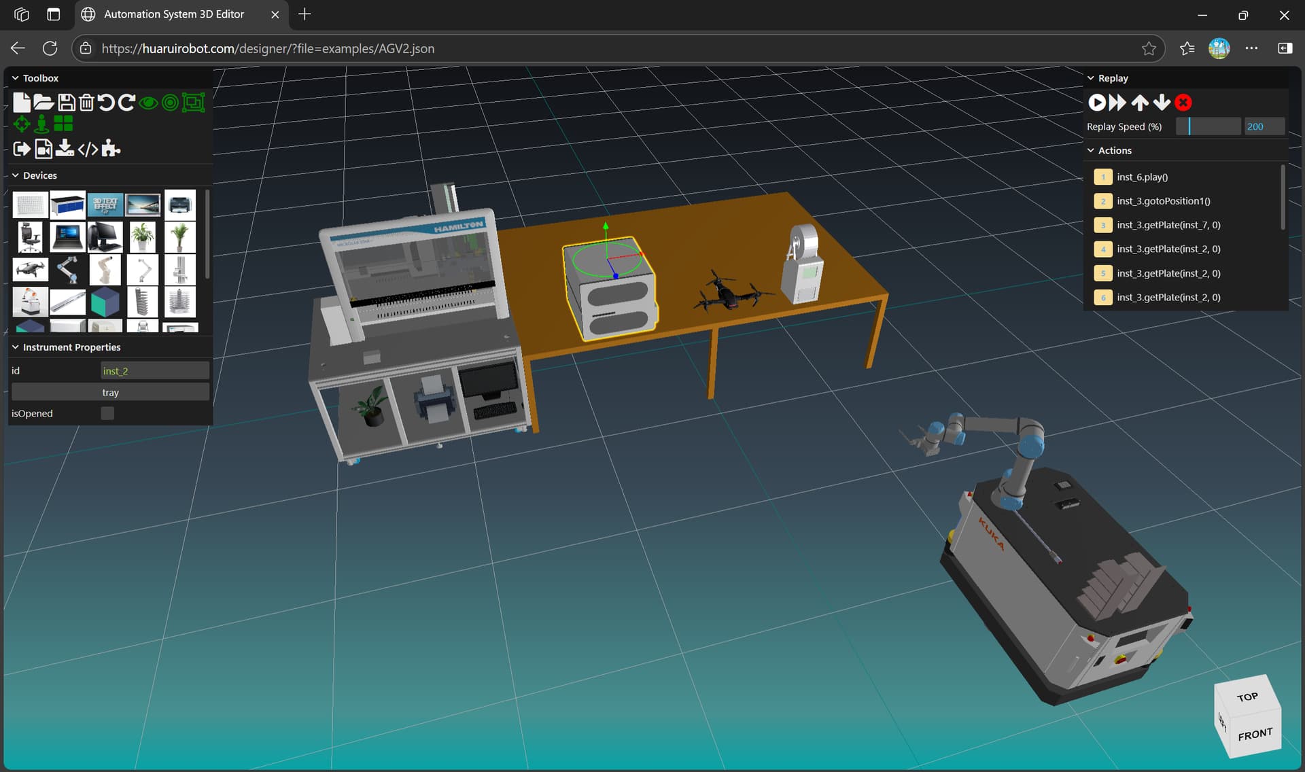This screenshot has width=1305, height=772.
Task: Click the id field showing inst_2
Action: click(x=155, y=371)
